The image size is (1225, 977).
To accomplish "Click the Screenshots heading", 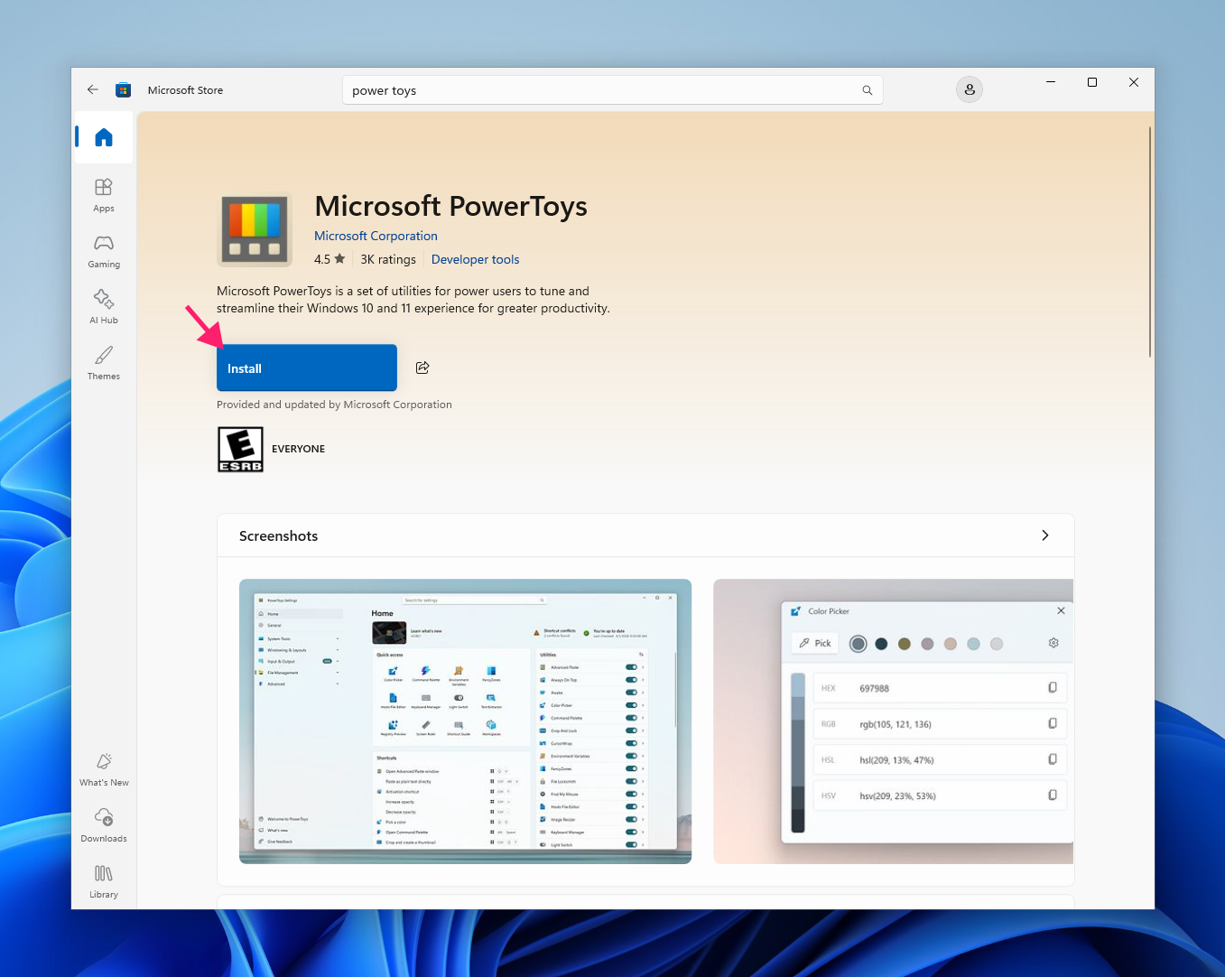I will tap(279, 536).
